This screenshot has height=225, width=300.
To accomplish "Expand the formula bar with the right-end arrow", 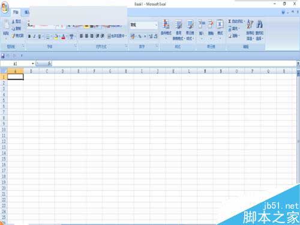I will (x=298, y=64).
